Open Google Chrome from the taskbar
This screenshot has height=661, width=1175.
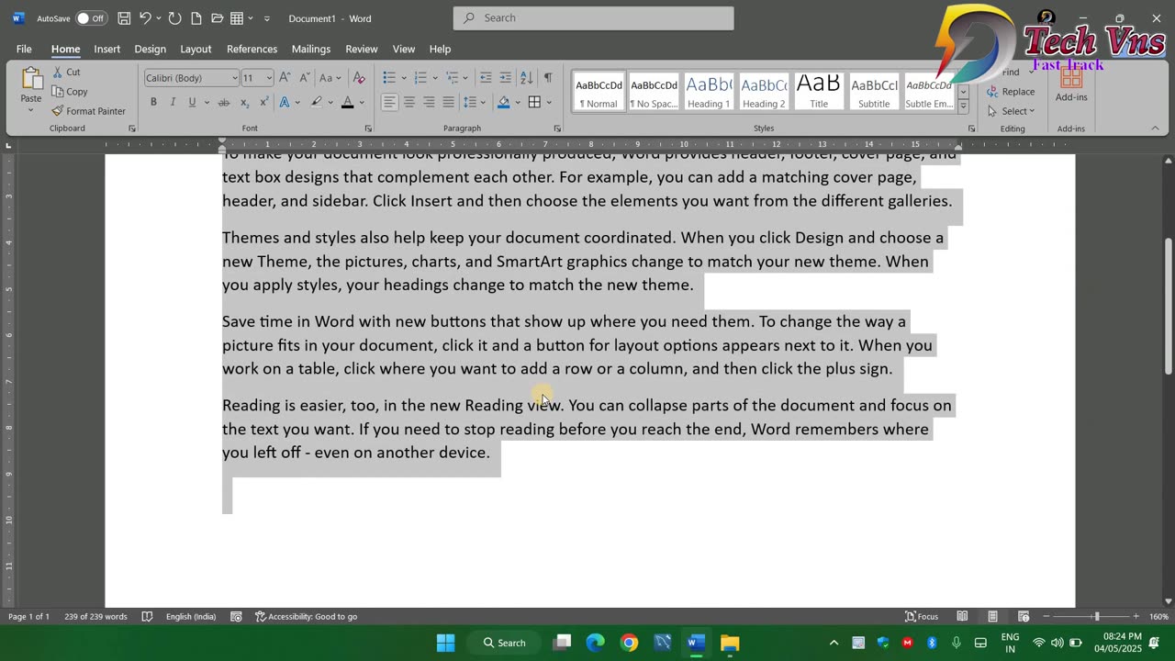(x=629, y=643)
